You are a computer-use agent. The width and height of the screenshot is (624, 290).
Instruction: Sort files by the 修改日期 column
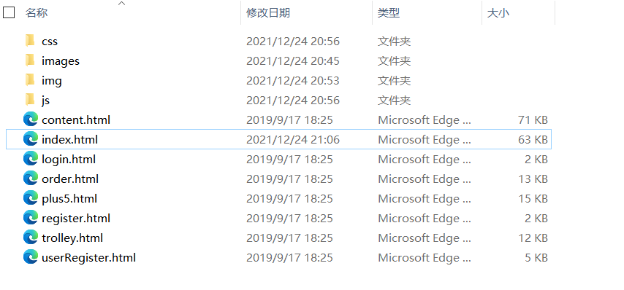pyautogui.click(x=268, y=12)
